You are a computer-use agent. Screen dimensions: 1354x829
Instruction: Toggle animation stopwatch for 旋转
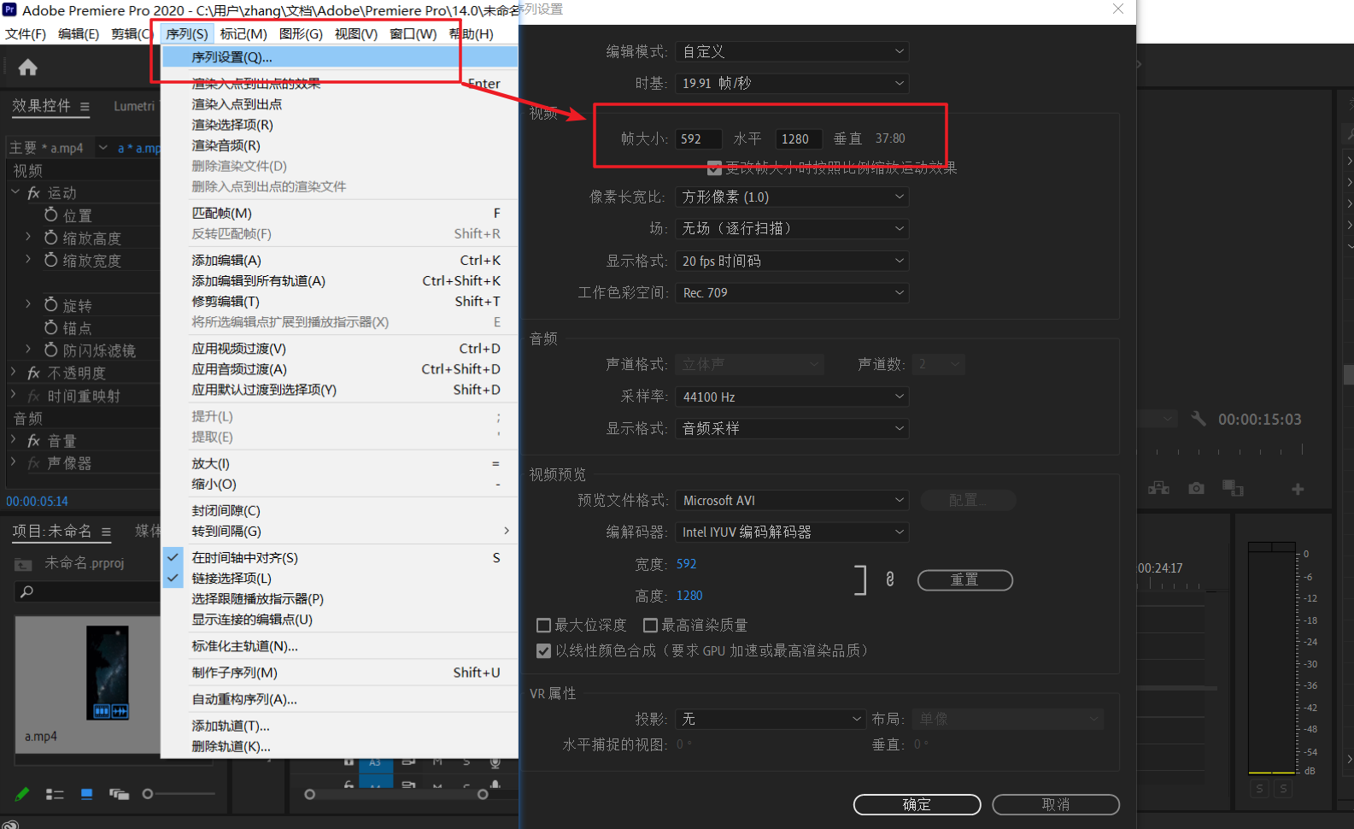51,305
